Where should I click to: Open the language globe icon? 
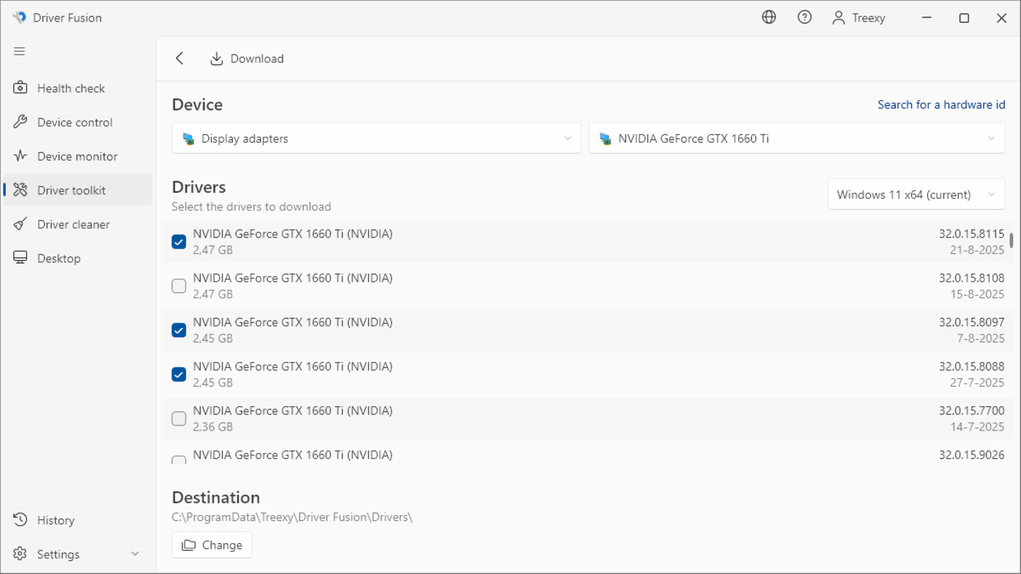(769, 17)
